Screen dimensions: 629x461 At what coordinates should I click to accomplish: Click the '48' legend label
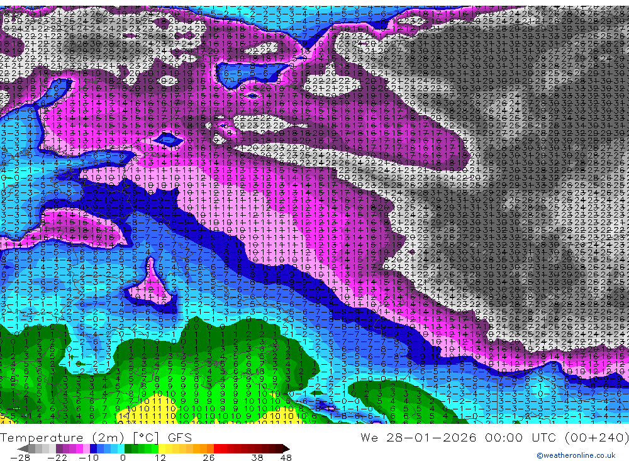pyautogui.click(x=286, y=458)
